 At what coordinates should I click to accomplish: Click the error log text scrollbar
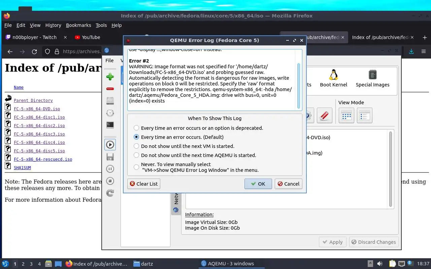(x=298, y=86)
